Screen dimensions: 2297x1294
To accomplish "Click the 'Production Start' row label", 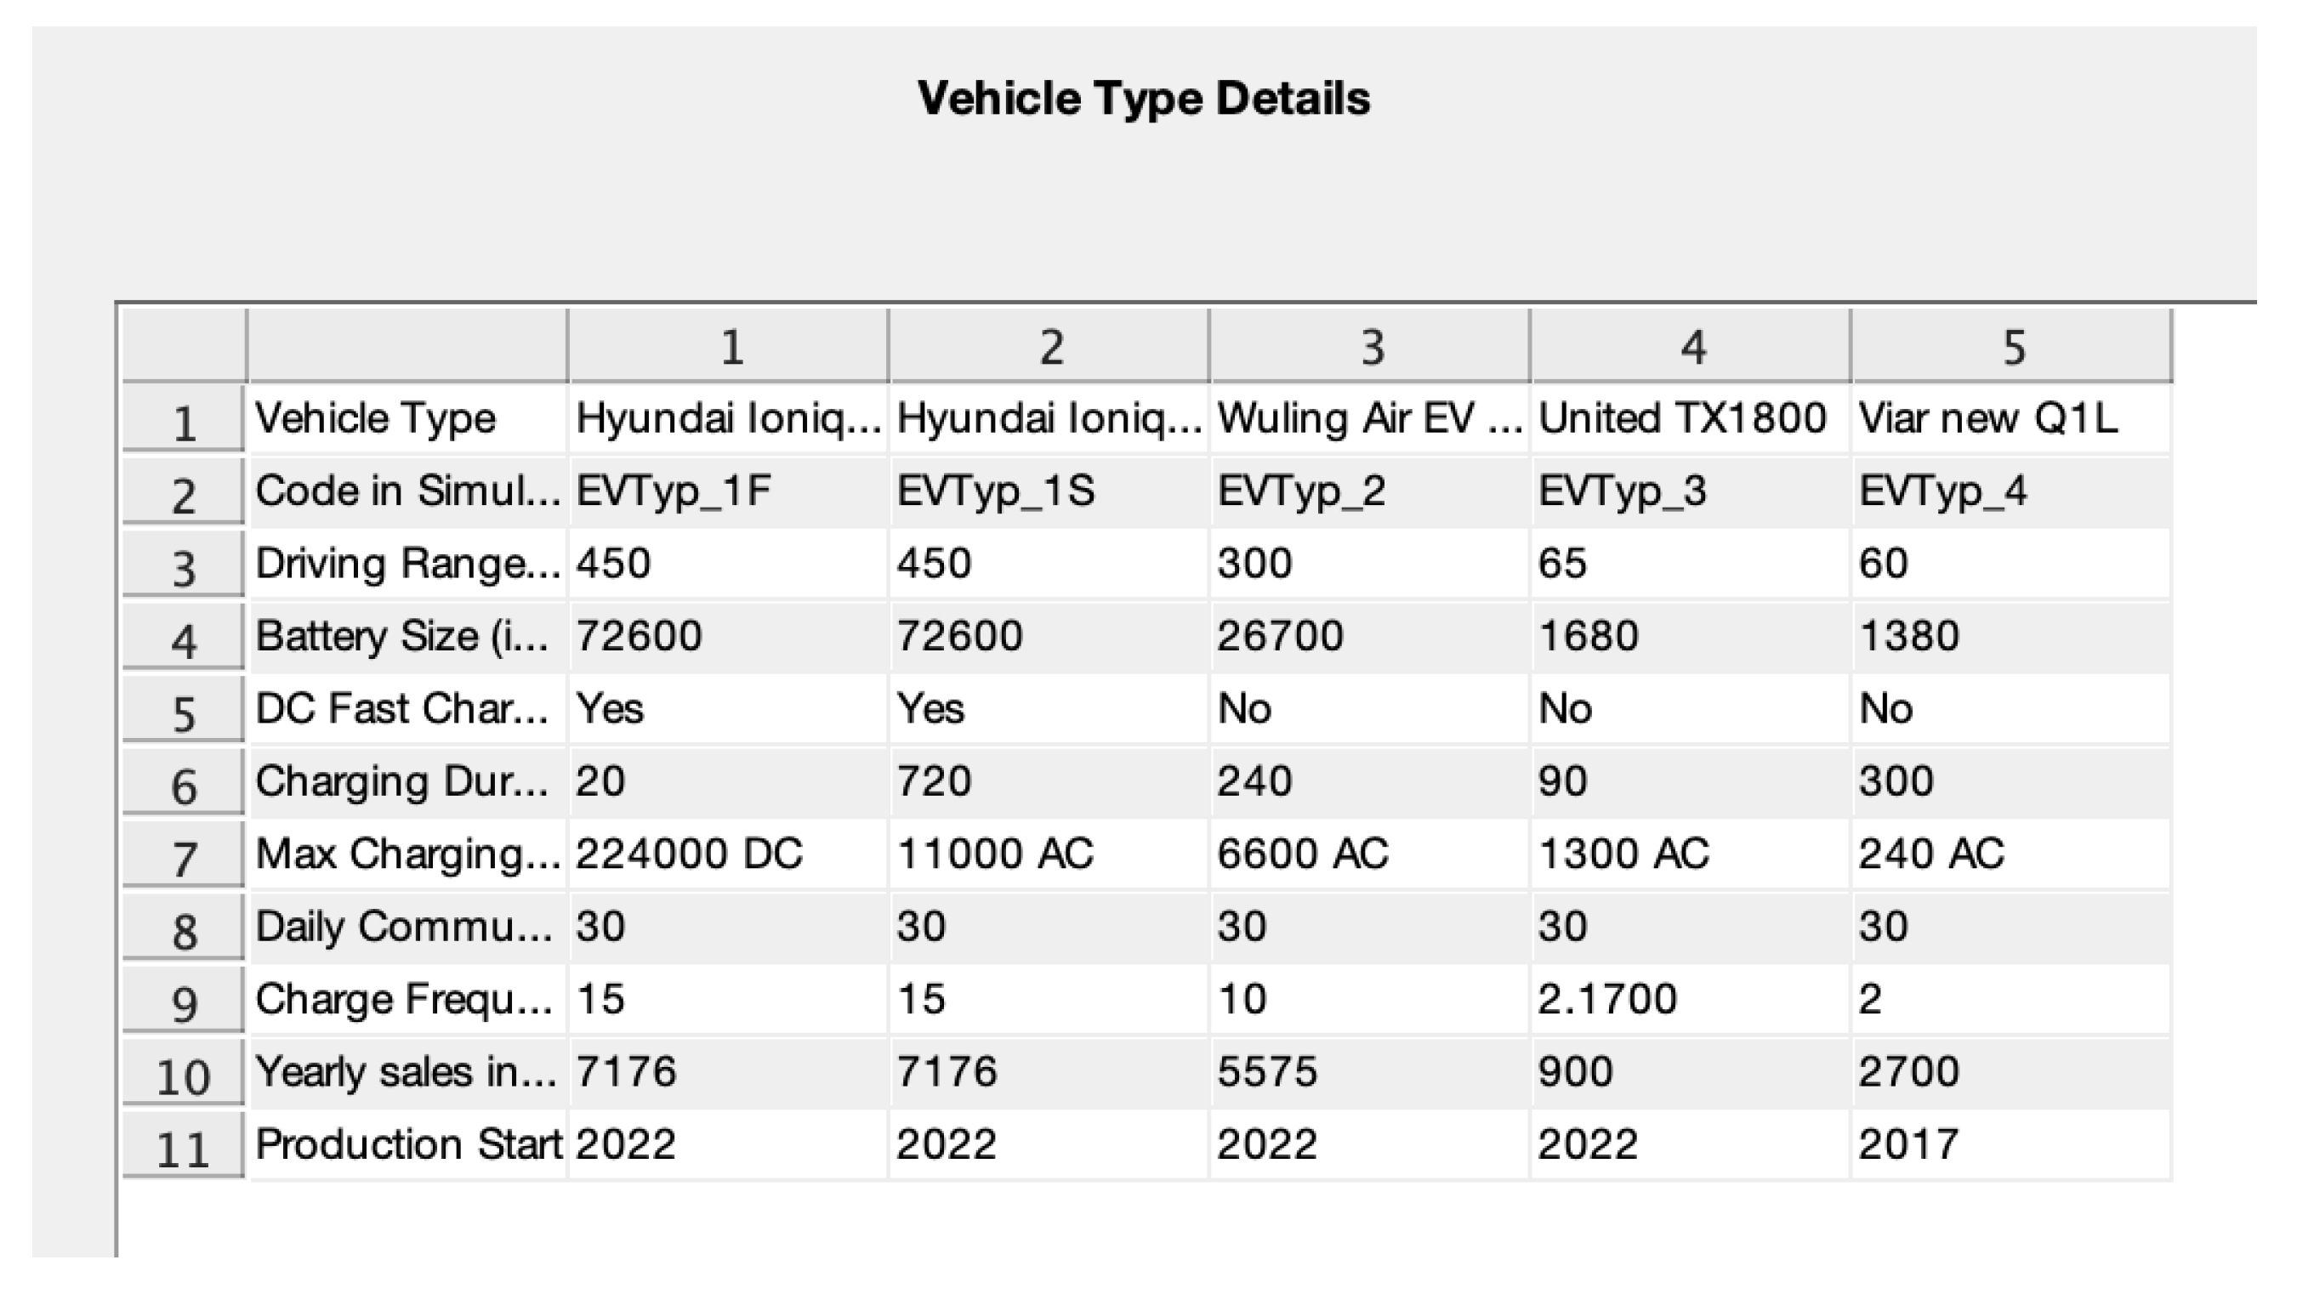I will [407, 1144].
